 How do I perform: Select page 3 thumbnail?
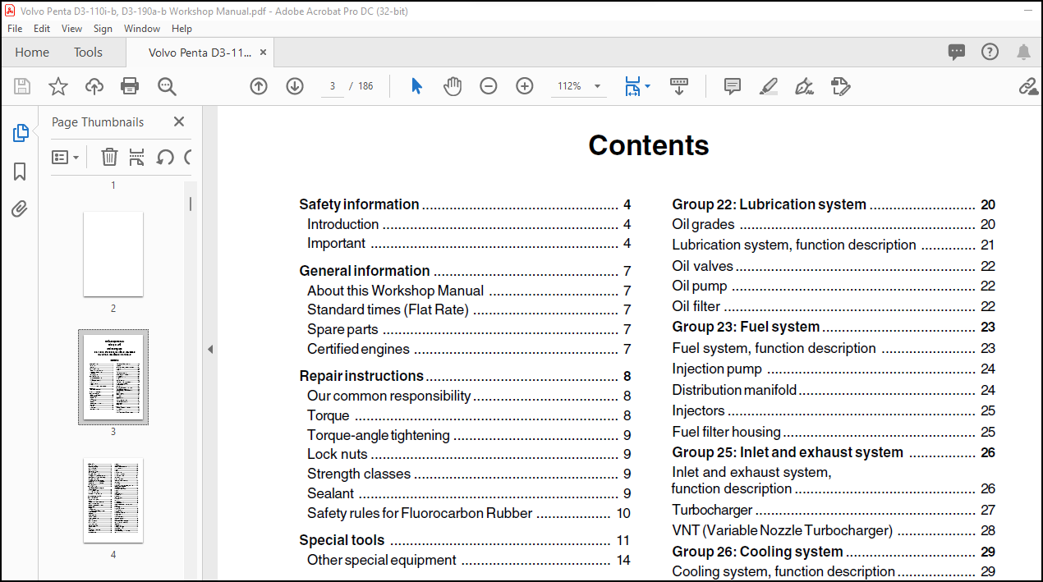point(113,377)
